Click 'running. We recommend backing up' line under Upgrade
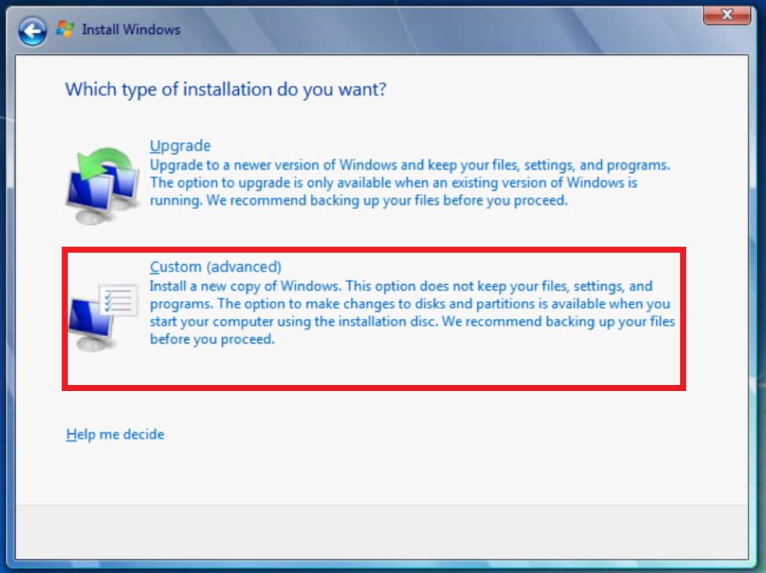Image resolution: width=766 pixels, height=573 pixels. tap(357, 201)
